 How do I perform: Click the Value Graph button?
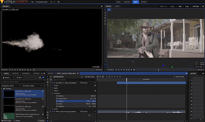point(179,77)
